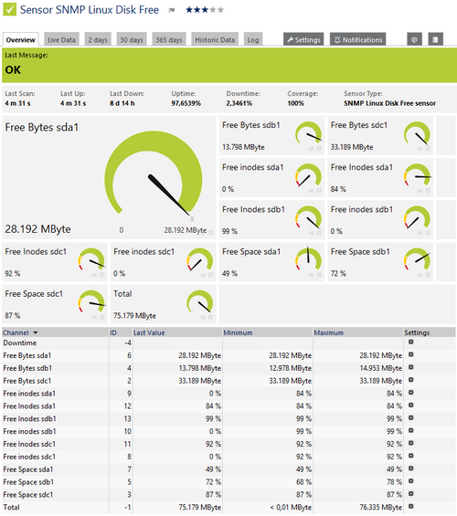This screenshot has height=516, width=457.
Task: Open settings gear for channel ID 13 row
Action: coord(411,418)
